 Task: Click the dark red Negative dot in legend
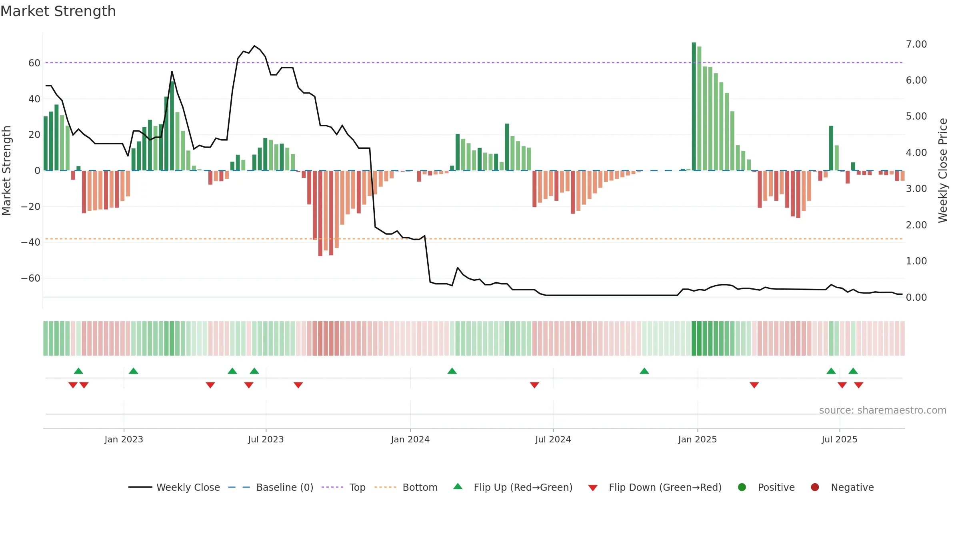[x=815, y=487]
